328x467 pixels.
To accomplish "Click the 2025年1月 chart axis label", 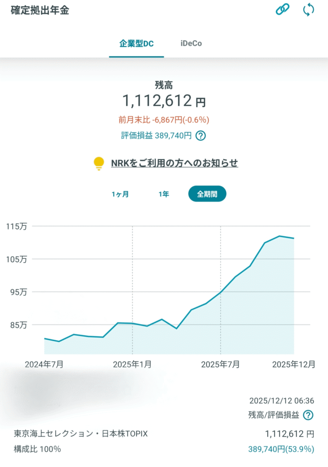I will (132, 364).
